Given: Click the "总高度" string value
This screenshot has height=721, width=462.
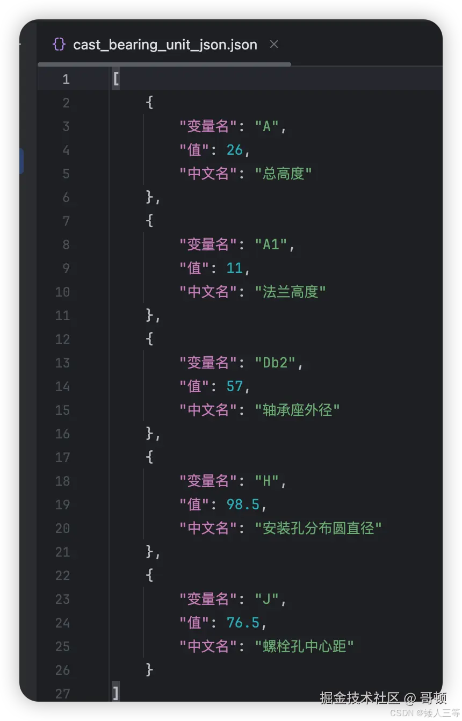Looking at the screenshot, I should pyautogui.click(x=284, y=174).
